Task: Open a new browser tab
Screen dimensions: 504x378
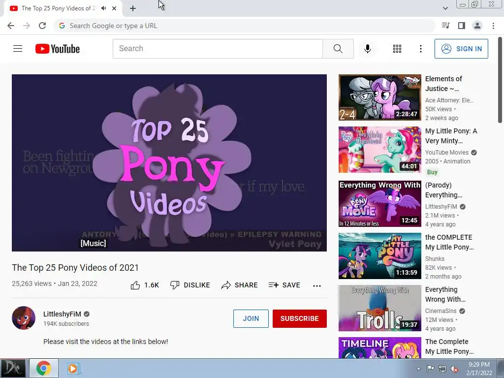Action: point(133,9)
